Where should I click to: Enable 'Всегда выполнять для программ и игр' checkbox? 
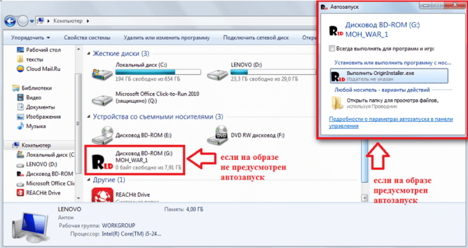(332, 48)
